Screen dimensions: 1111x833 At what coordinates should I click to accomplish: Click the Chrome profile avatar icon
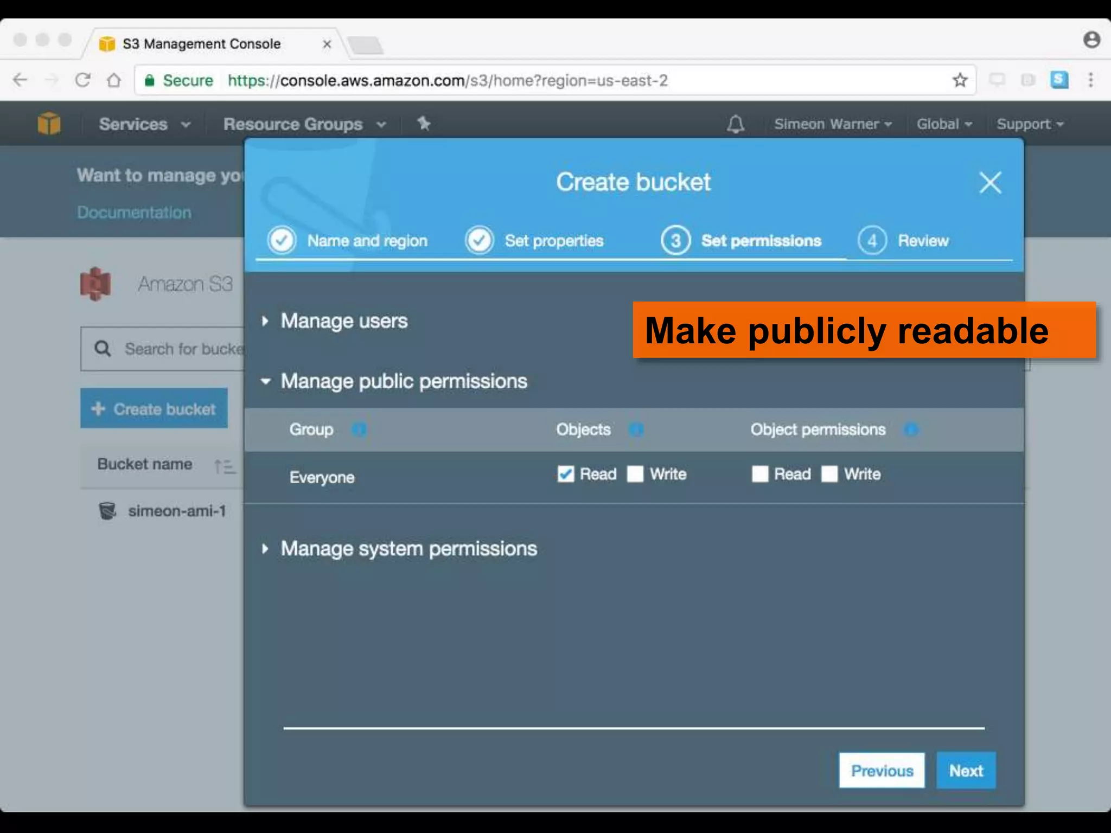click(1091, 40)
